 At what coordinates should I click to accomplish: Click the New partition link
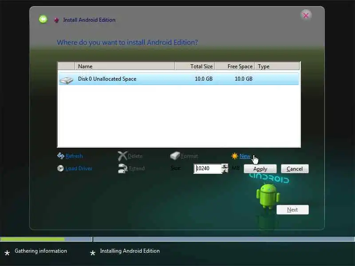[x=245, y=156]
